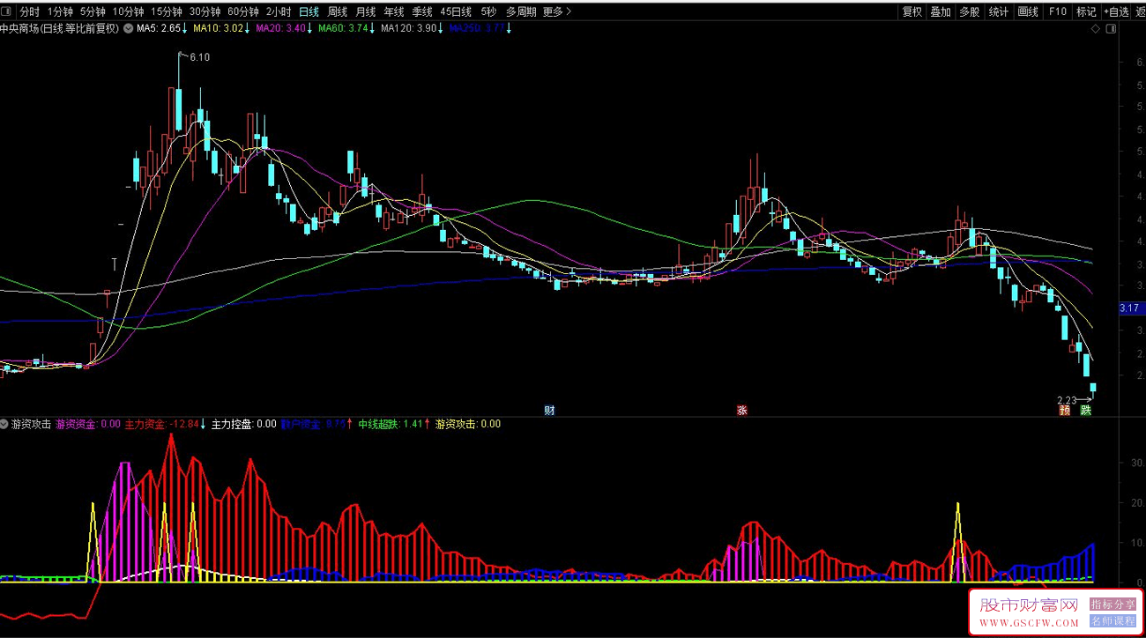The height and width of the screenshot is (638, 1146).
Task: Select the 分时 timeframe tab
Action: pos(29,11)
